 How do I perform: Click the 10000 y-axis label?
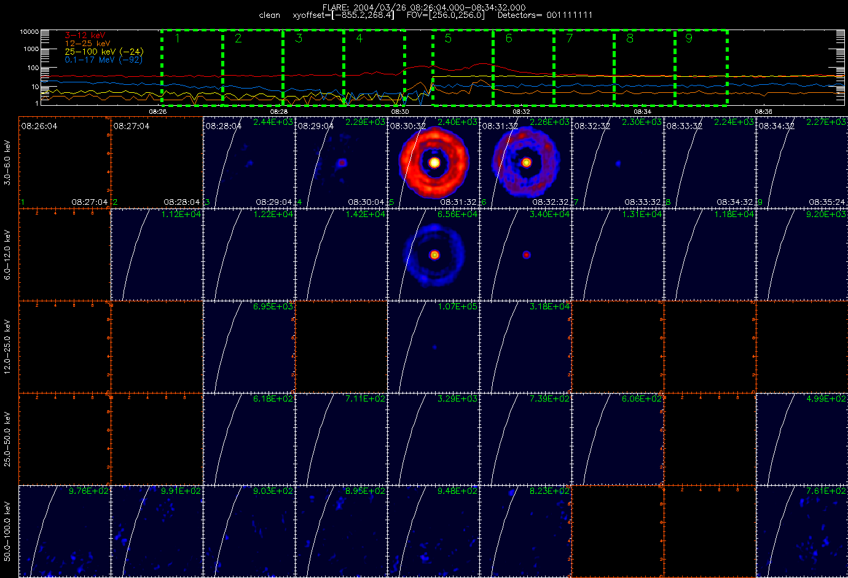(x=29, y=31)
